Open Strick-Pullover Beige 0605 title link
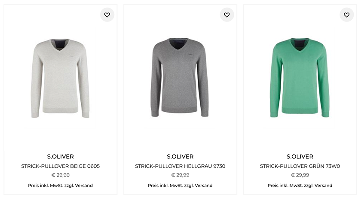This screenshot has width=361, height=199. (60, 166)
